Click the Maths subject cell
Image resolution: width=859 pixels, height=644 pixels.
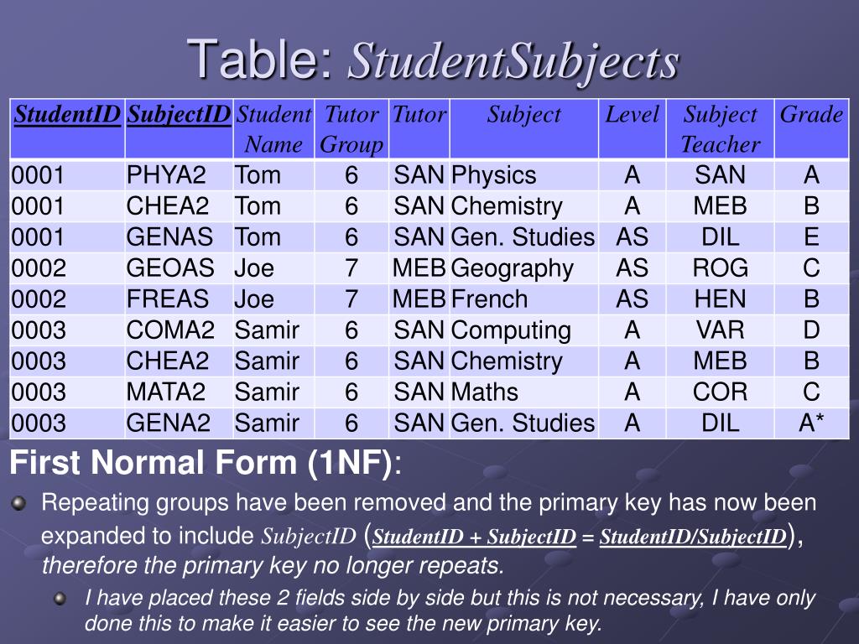tap(523, 392)
